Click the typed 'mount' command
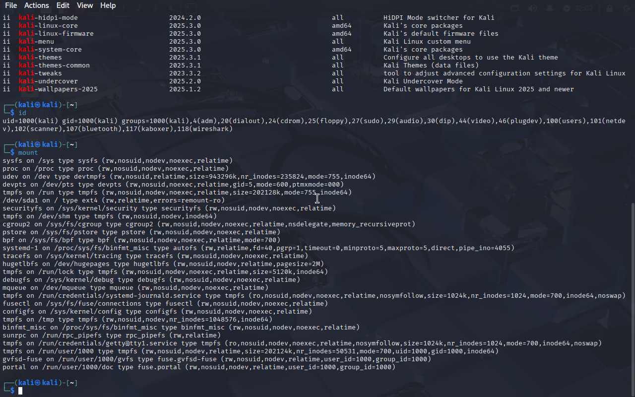 28,153
